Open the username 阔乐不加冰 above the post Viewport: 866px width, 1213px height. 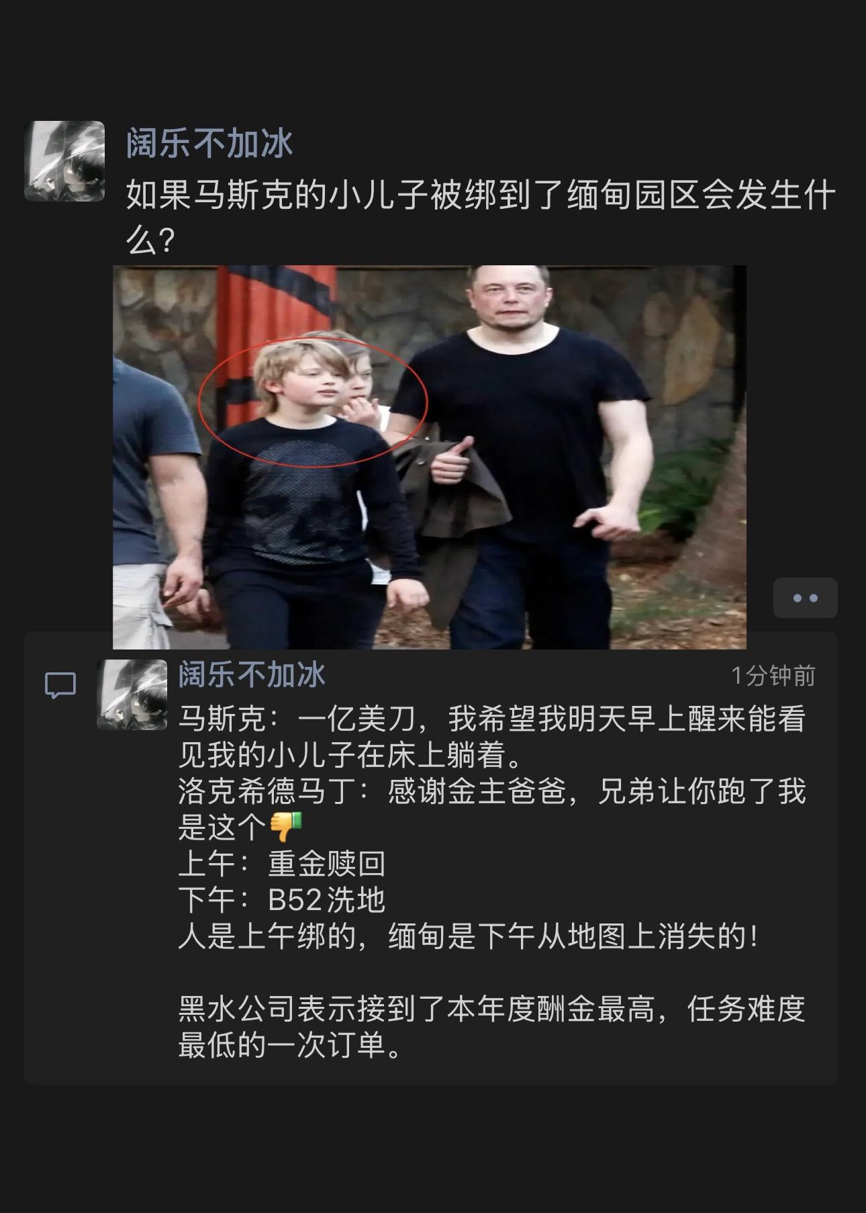[x=209, y=143]
